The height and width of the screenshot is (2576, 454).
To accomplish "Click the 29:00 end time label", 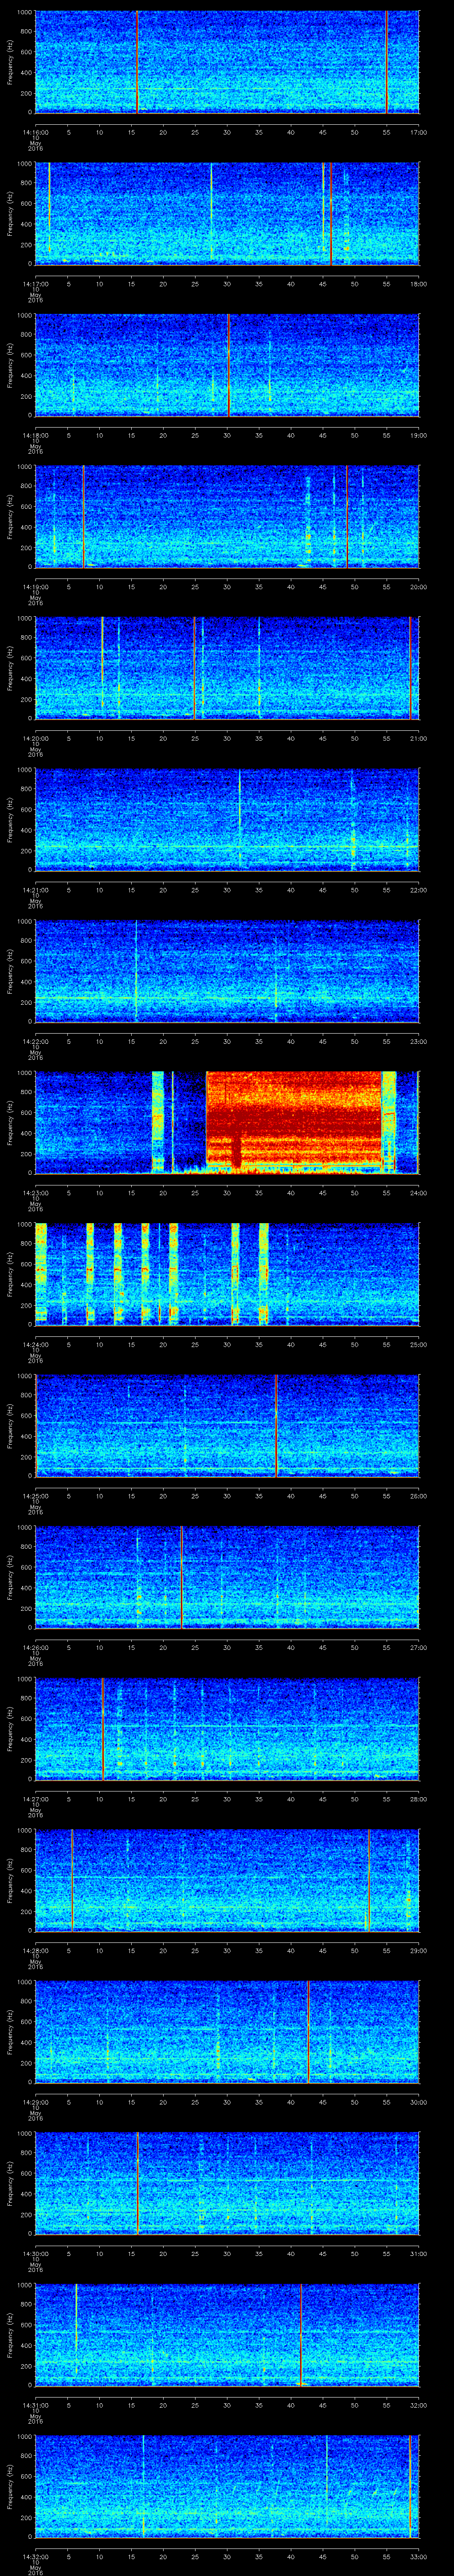I will (x=418, y=1950).
